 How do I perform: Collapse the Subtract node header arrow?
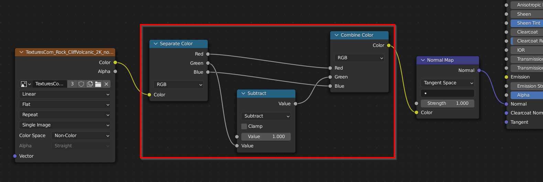point(243,93)
